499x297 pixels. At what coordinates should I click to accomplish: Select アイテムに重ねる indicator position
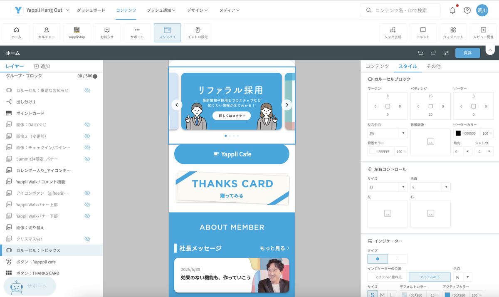click(388, 277)
